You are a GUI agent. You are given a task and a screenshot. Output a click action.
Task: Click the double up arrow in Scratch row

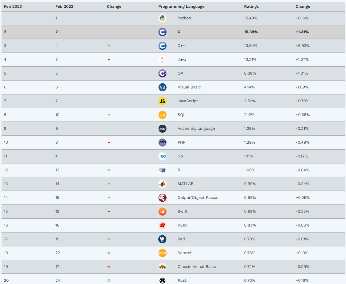click(109, 253)
